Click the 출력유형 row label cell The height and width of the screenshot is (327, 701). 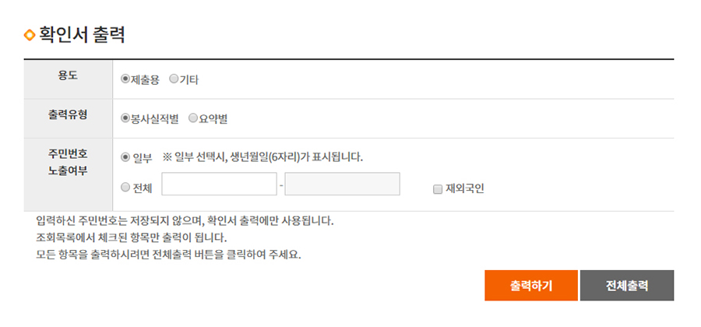tap(68, 118)
